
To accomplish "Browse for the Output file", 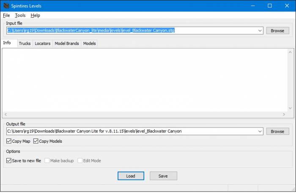I will 277,131.
